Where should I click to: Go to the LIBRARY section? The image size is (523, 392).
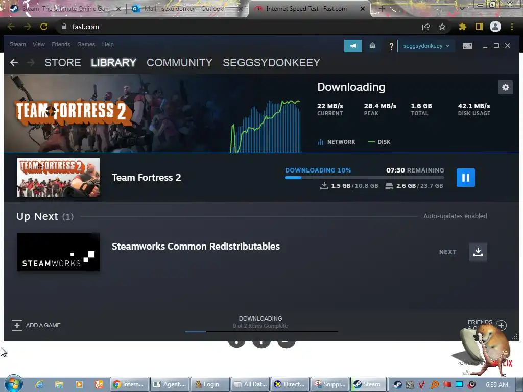(114, 63)
